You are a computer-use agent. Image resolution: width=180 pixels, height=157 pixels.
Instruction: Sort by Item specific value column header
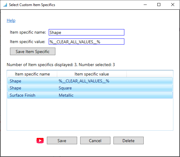click(x=92, y=74)
